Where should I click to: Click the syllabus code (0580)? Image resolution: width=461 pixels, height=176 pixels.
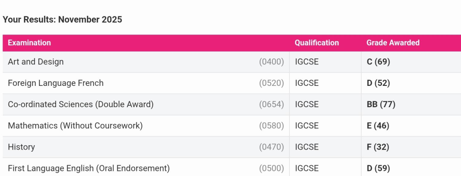[x=271, y=126]
